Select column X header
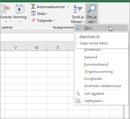This screenshot has height=119, width=130. coord(58,48)
